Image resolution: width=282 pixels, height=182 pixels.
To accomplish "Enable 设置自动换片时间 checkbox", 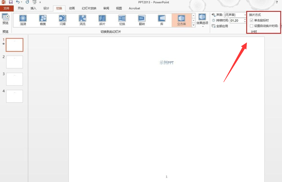I will point(252,26).
